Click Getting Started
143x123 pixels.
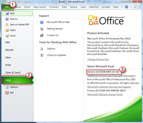[x=55, y=29]
